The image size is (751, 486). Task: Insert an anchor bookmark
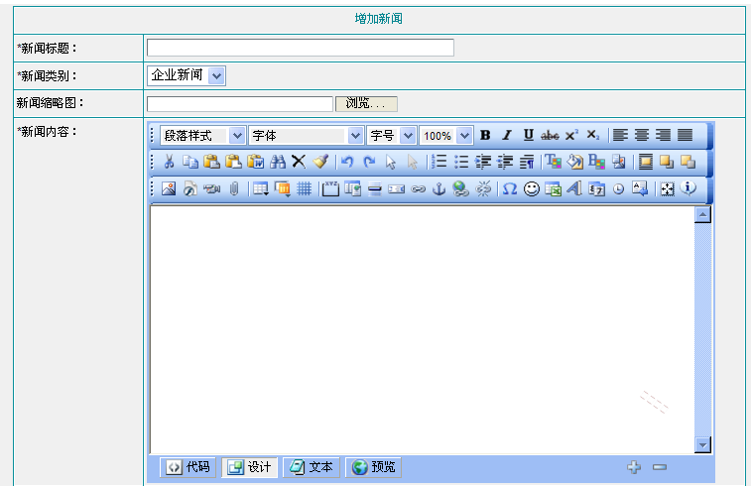coord(438,188)
